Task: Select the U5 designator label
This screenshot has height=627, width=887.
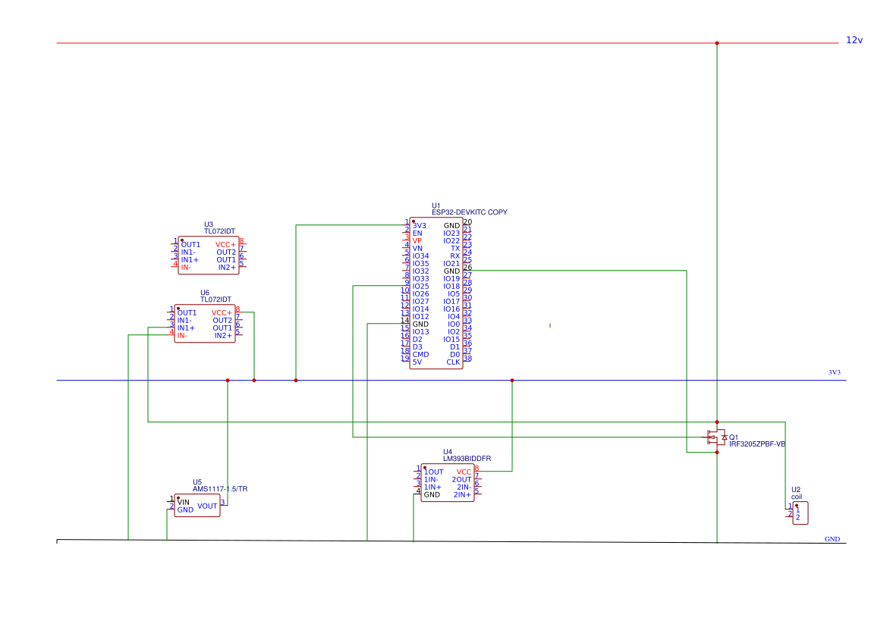Action: click(197, 482)
